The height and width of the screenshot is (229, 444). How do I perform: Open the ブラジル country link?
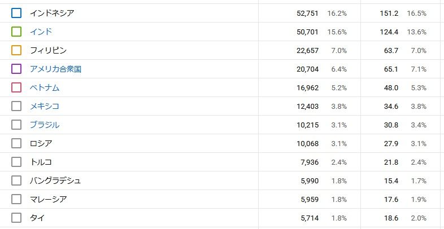pyautogui.click(x=45, y=125)
